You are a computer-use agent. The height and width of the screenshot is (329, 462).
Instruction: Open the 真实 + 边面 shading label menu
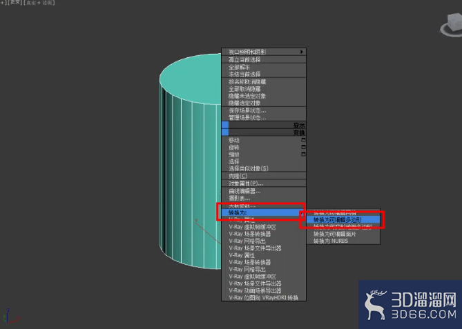coord(39,3)
